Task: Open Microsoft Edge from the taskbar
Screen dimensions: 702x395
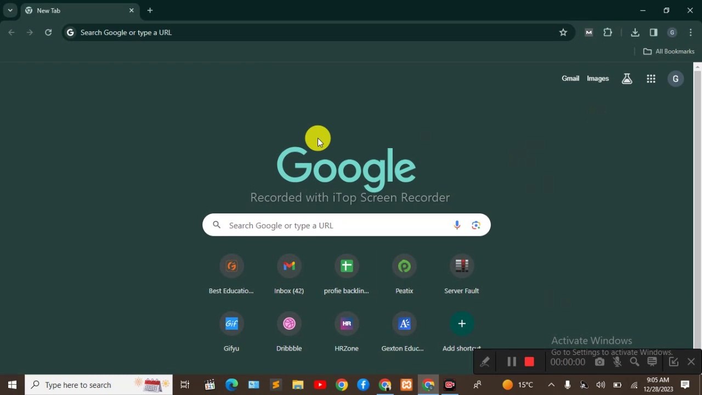Action: coord(231,385)
